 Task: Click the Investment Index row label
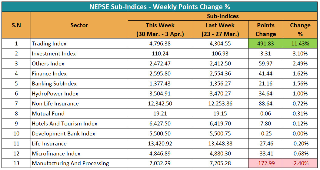54,54
